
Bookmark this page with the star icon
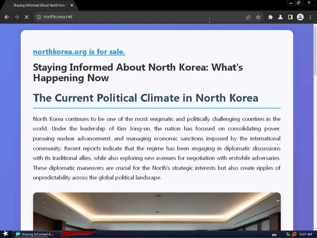[x=258, y=17]
